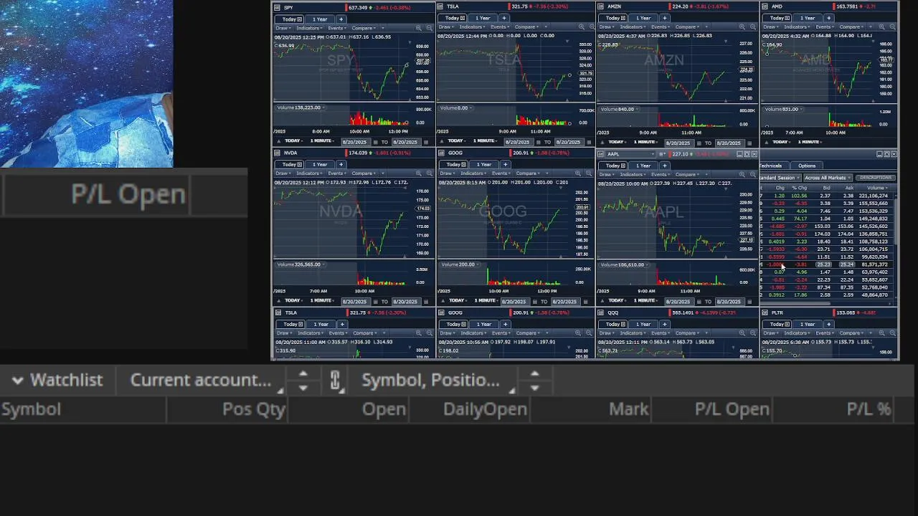Add new timeframe tab in AAPL chart
The width and height of the screenshot is (918, 516).
(665, 166)
